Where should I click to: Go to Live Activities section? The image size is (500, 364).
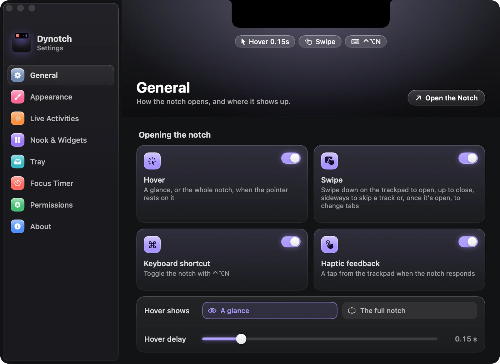point(61,119)
